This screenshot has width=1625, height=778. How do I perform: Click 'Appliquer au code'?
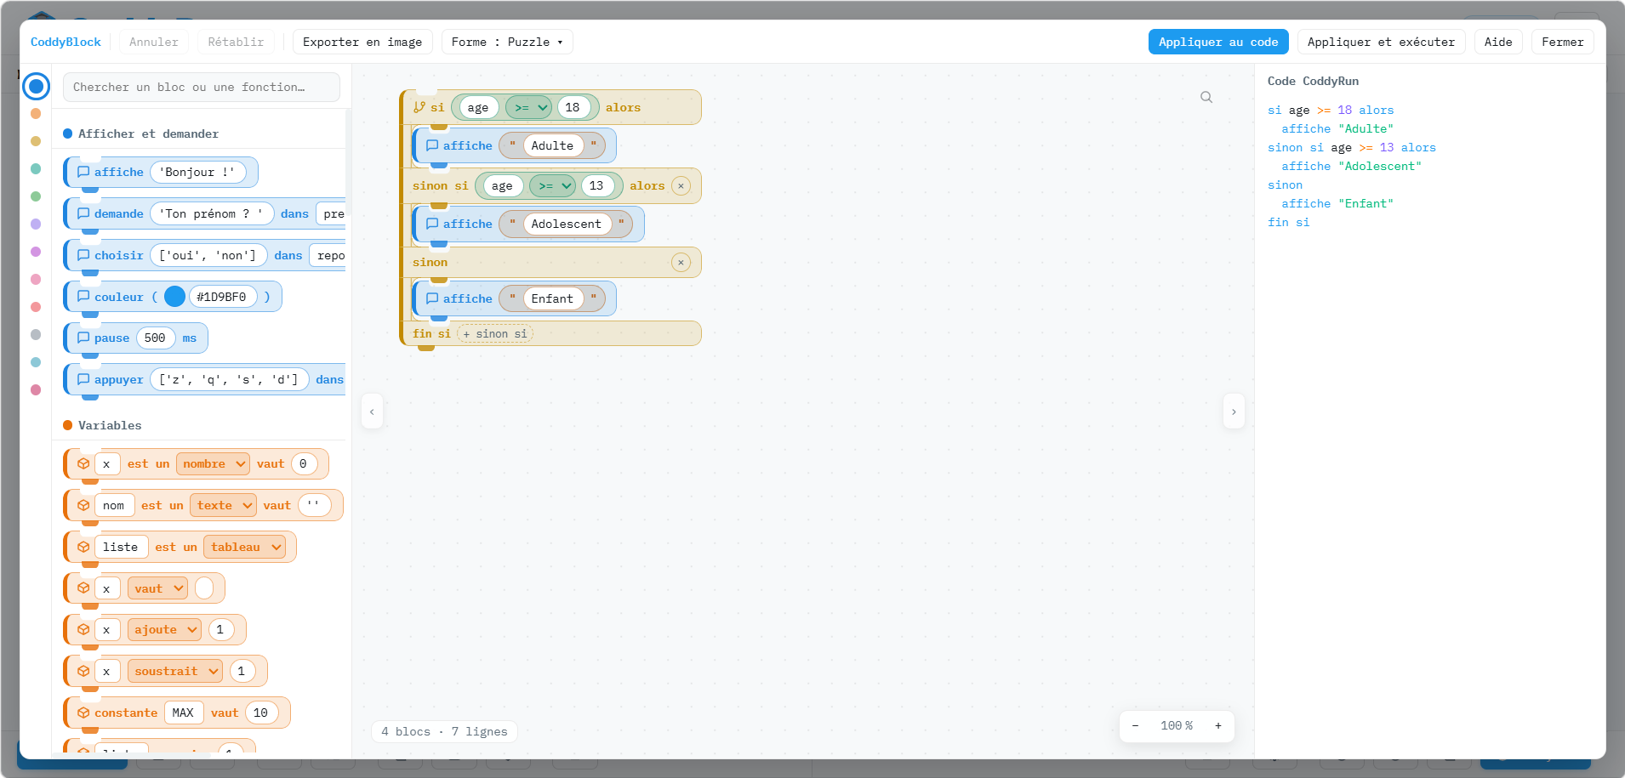[x=1218, y=42]
